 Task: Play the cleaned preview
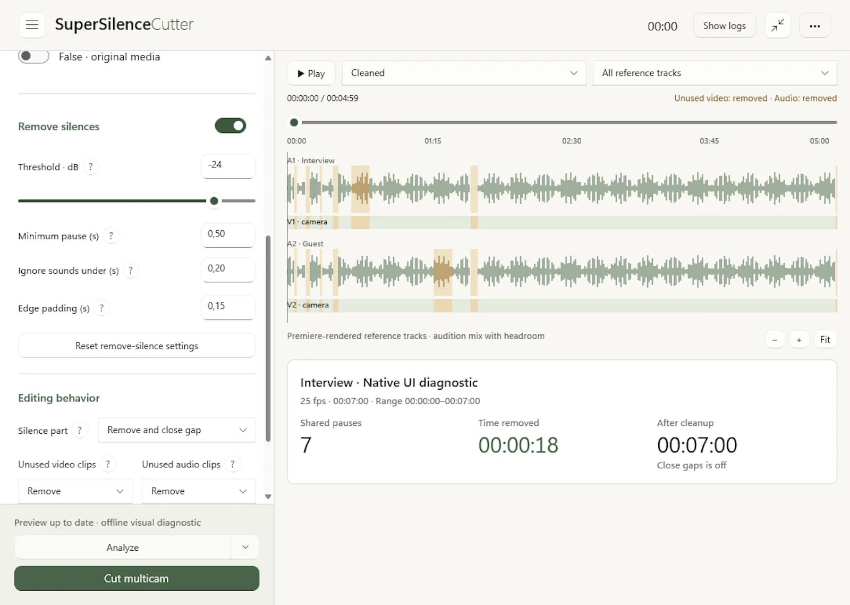pos(311,73)
